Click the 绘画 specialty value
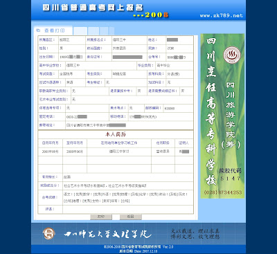The image size is (277, 254). coord(67,177)
